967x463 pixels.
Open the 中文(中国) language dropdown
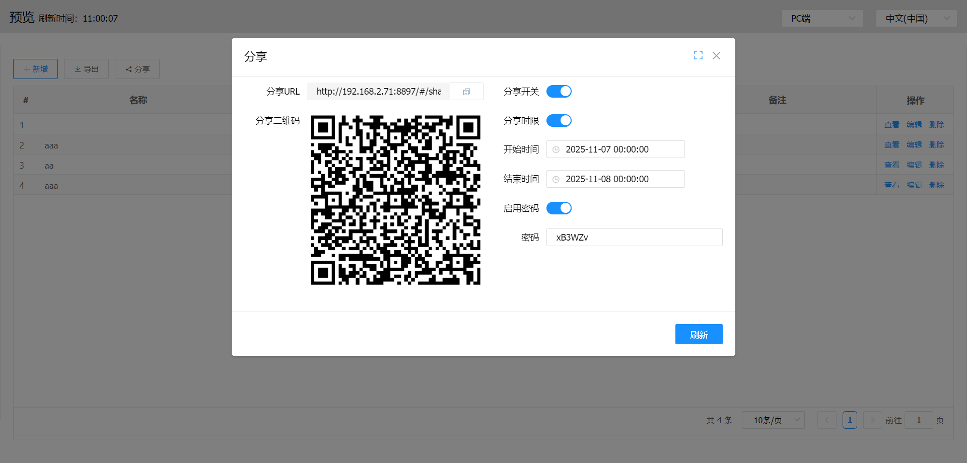click(x=916, y=19)
